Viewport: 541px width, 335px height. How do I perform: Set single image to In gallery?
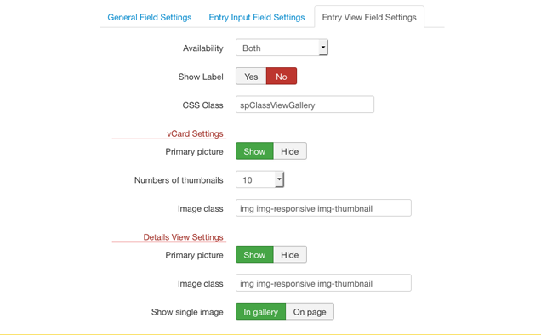point(261,311)
